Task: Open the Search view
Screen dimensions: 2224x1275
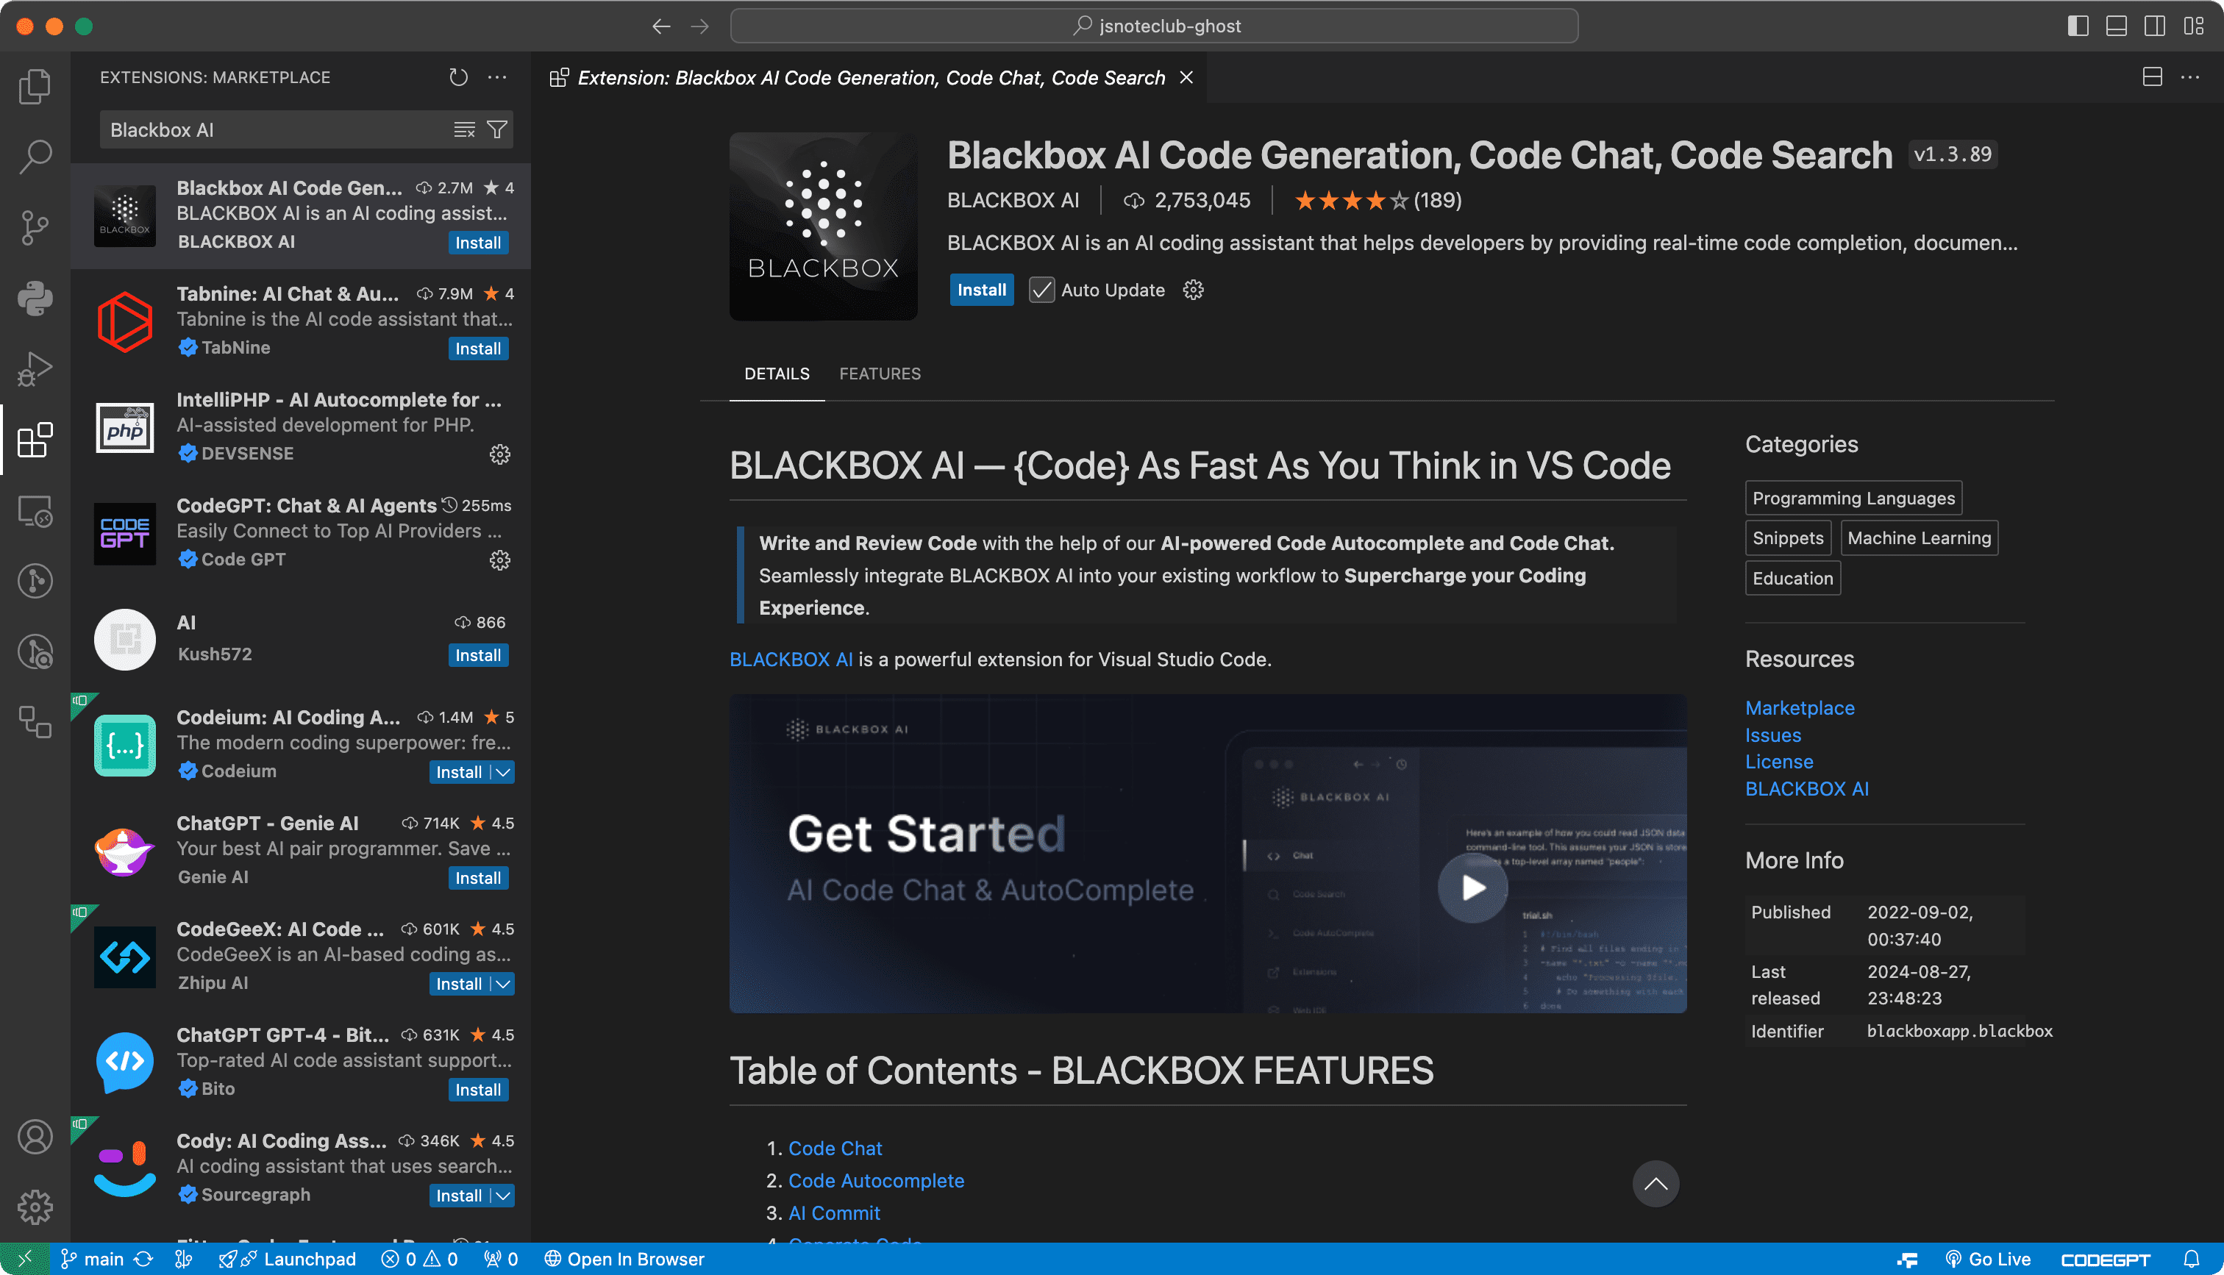Action: (34, 156)
